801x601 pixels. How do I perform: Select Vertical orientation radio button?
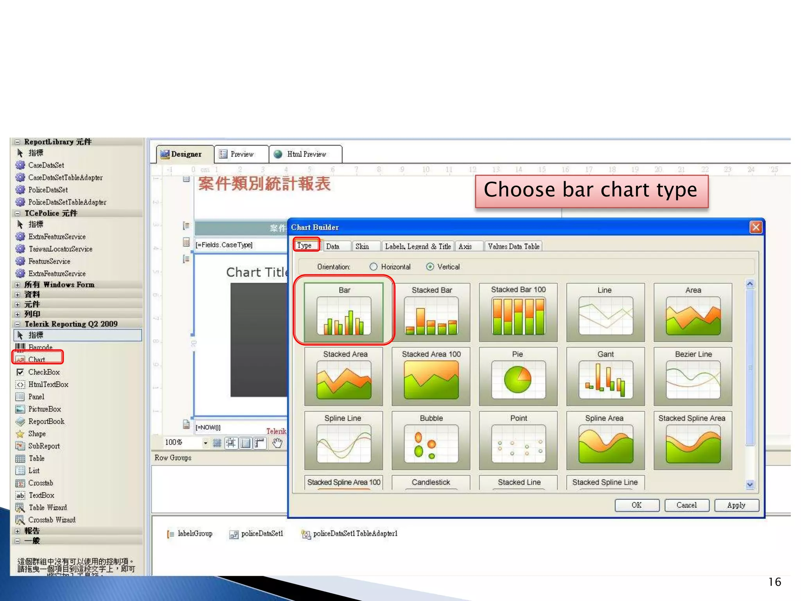(x=430, y=267)
